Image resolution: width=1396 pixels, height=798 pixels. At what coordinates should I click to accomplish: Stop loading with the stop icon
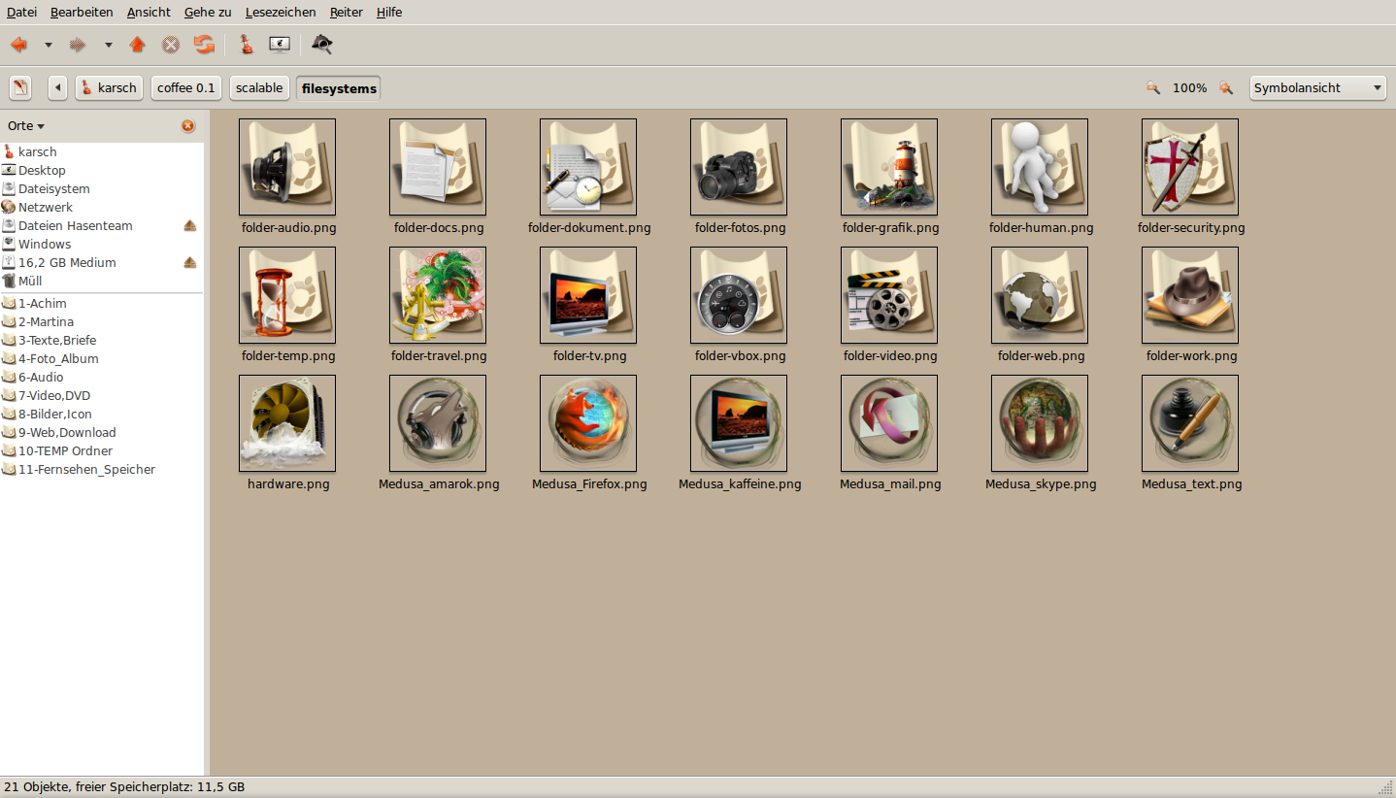[170, 45]
